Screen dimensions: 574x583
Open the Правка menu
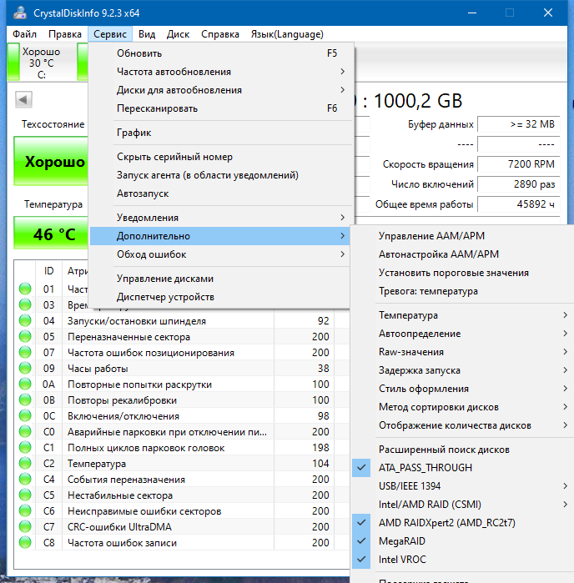tap(65, 34)
